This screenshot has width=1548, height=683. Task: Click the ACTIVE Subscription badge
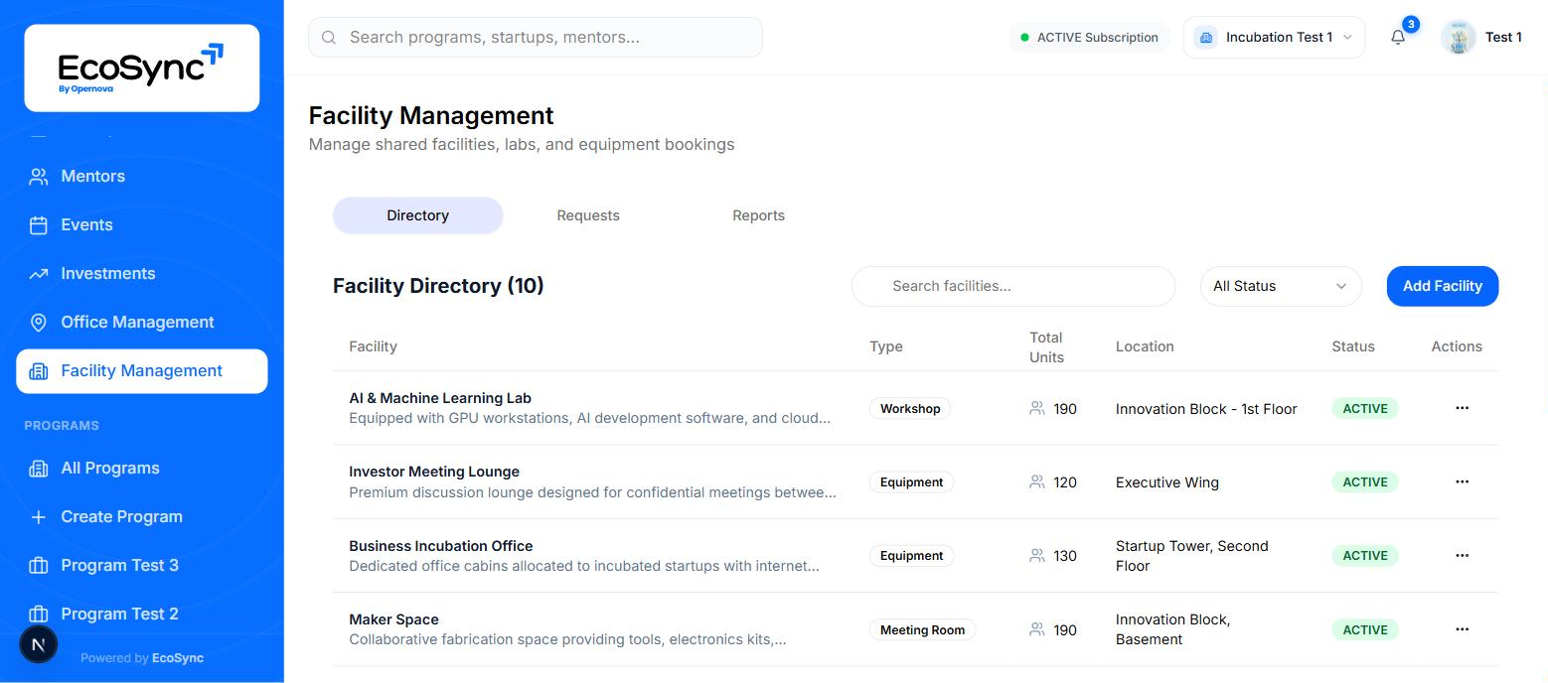1089,38
